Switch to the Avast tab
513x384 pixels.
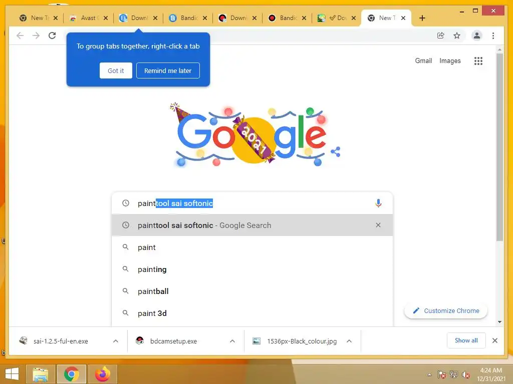(x=84, y=18)
